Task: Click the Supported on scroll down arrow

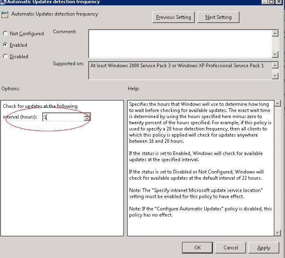Action: tap(275, 76)
